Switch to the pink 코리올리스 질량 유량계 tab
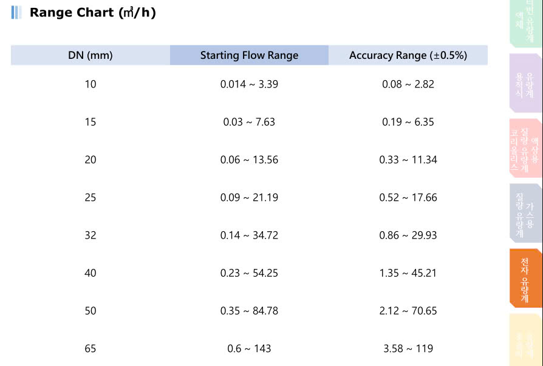Viewport: 543px width, 366px height. [526, 148]
